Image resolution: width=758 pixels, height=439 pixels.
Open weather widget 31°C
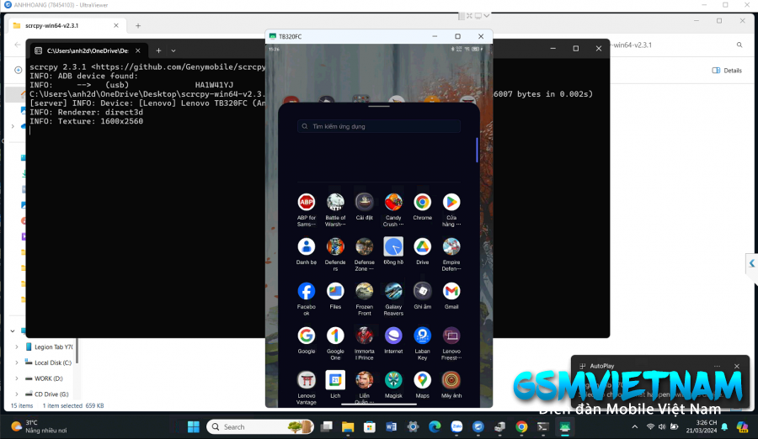coord(39,427)
